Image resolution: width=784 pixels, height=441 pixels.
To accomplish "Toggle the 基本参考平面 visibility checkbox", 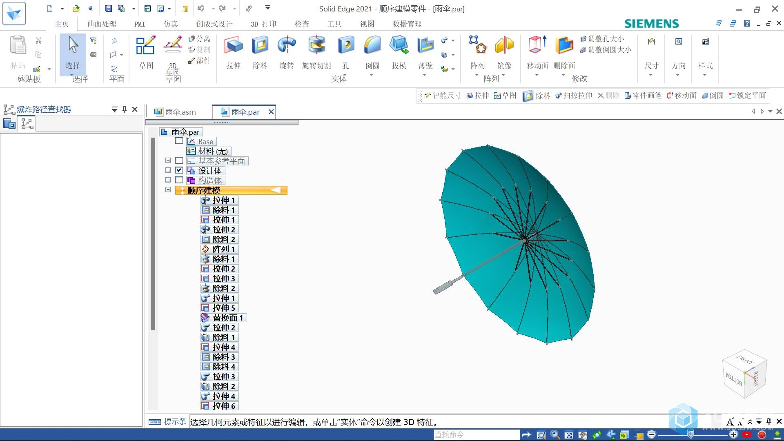I will pos(179,160).
